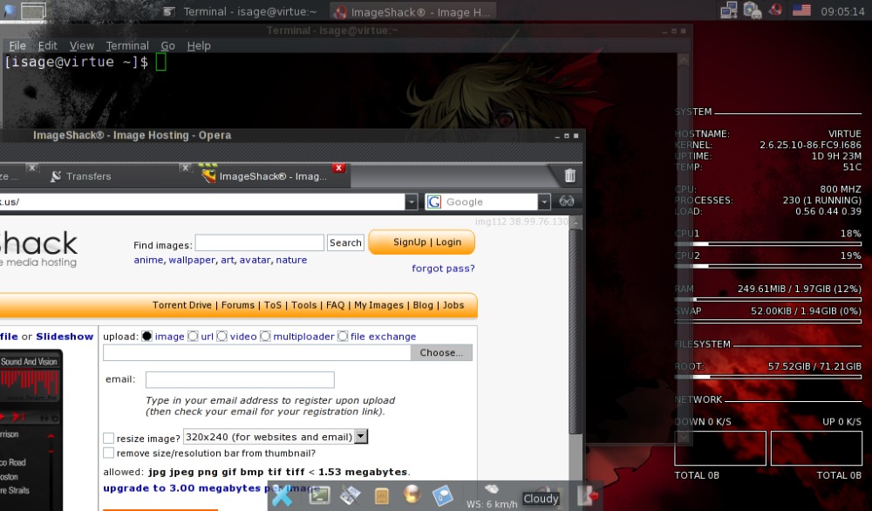Click the wallpaper tag link
872x511 pixels.
pyautogui.click(x=192, y=260)
